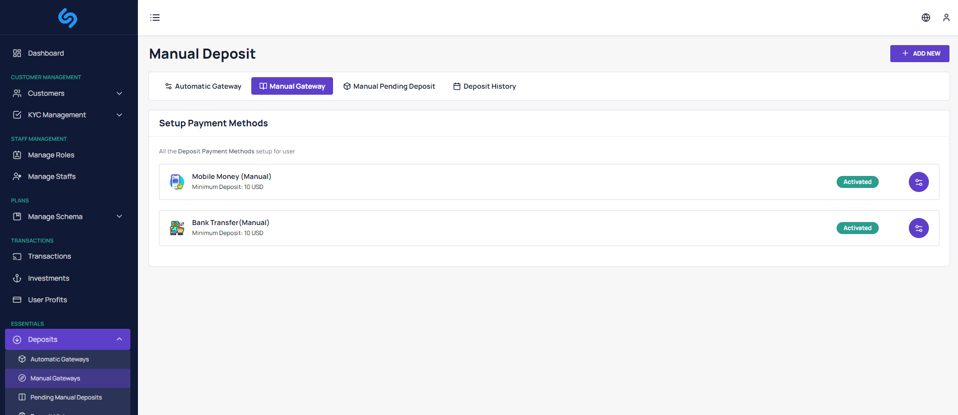Go to Dashboard in the sidebar
Viewport: 958px width, 415px height.
click(46, 53)
